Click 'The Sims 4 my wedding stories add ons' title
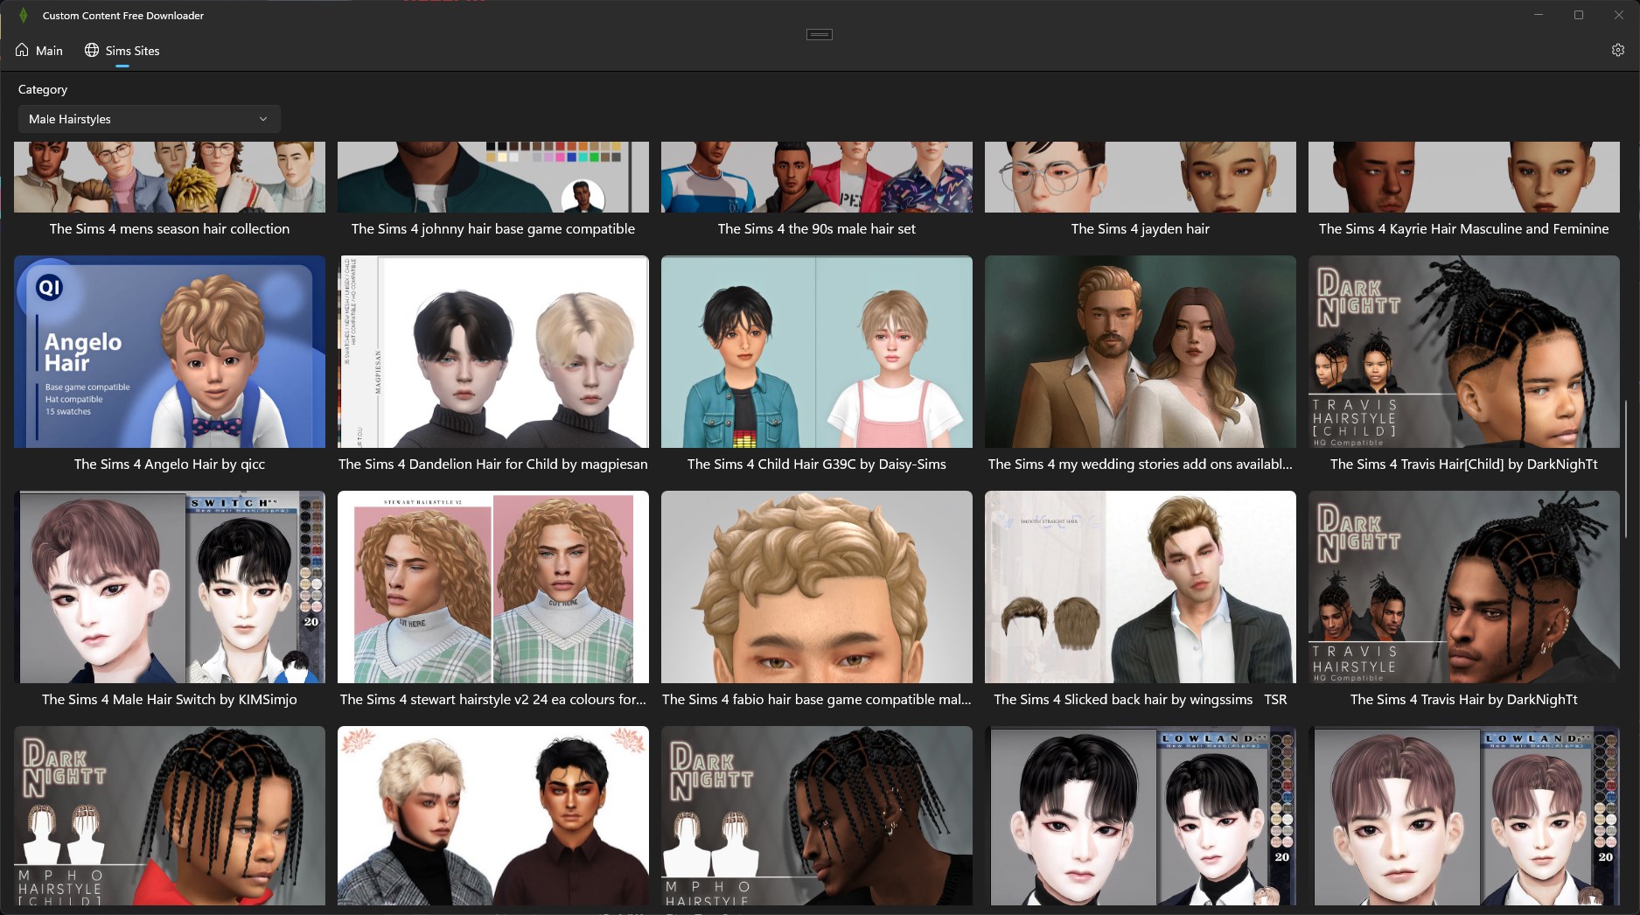This screenshot has width=1640, height=915. [1141, 464]
